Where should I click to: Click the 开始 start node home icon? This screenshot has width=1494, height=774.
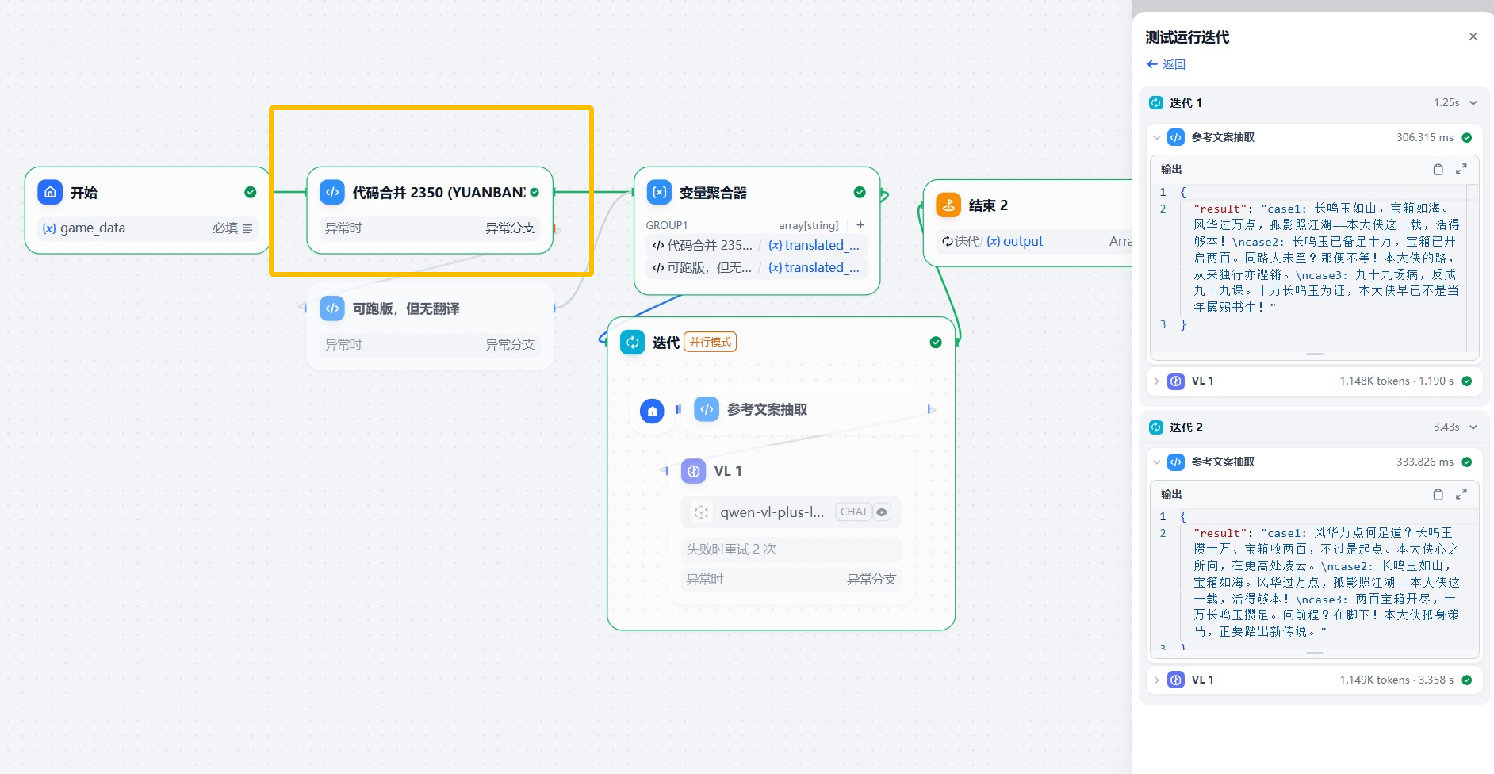coord(50,192)
